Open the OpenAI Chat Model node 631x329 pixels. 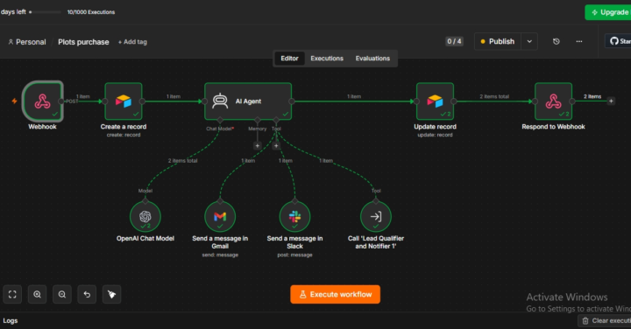click(x=145, y=216)
